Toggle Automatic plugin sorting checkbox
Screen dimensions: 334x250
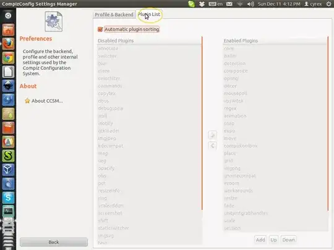100,29
